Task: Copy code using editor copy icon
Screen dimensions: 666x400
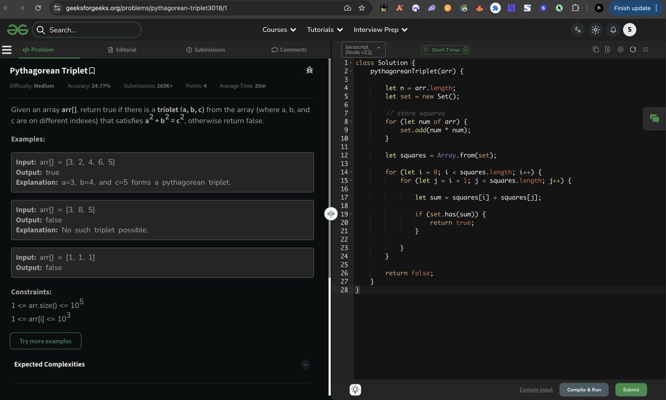Action: (595, 49)
